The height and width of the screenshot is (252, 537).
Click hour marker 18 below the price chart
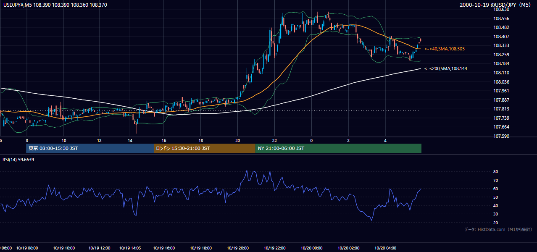click(x=200, y=141)
